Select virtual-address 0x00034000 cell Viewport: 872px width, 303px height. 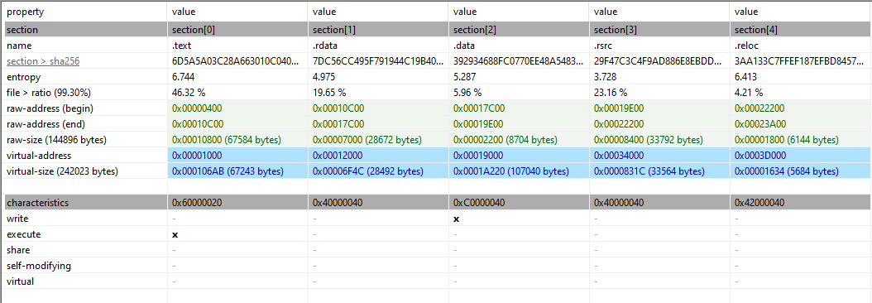(659, 156)
